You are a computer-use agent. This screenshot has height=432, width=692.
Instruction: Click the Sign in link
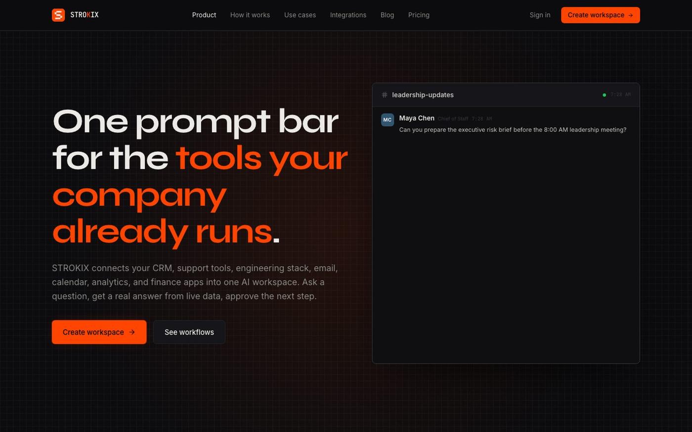540,15
